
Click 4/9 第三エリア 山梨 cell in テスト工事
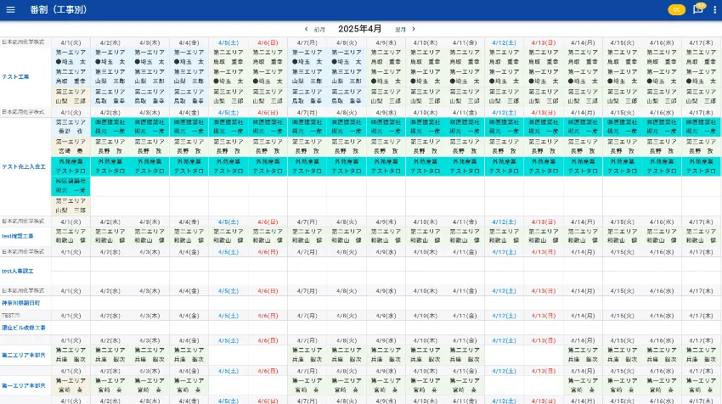tap(386, 96)
